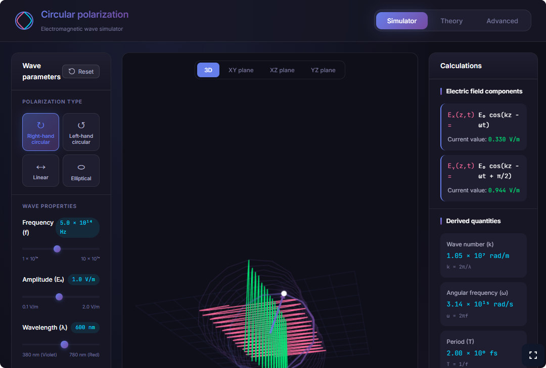Click the ω = 2πf formula text

pyautogui.click(x=457, y=316)
